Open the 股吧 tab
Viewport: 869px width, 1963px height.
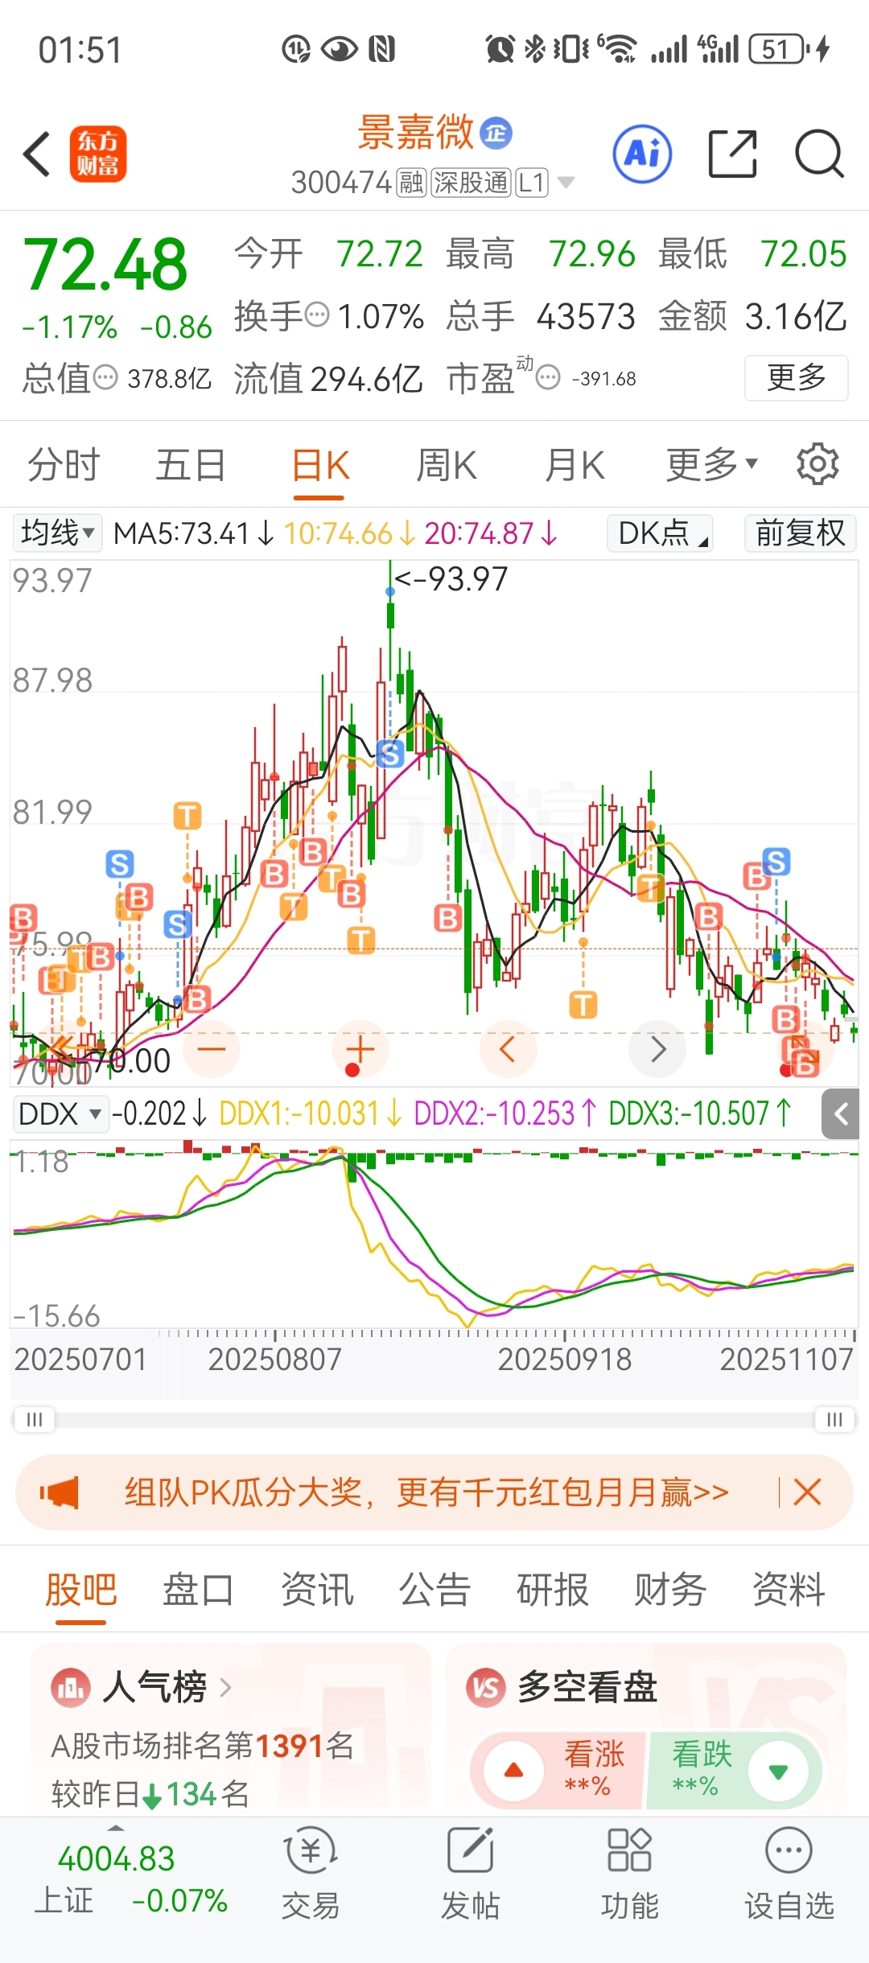click(x=81, y=1590)
